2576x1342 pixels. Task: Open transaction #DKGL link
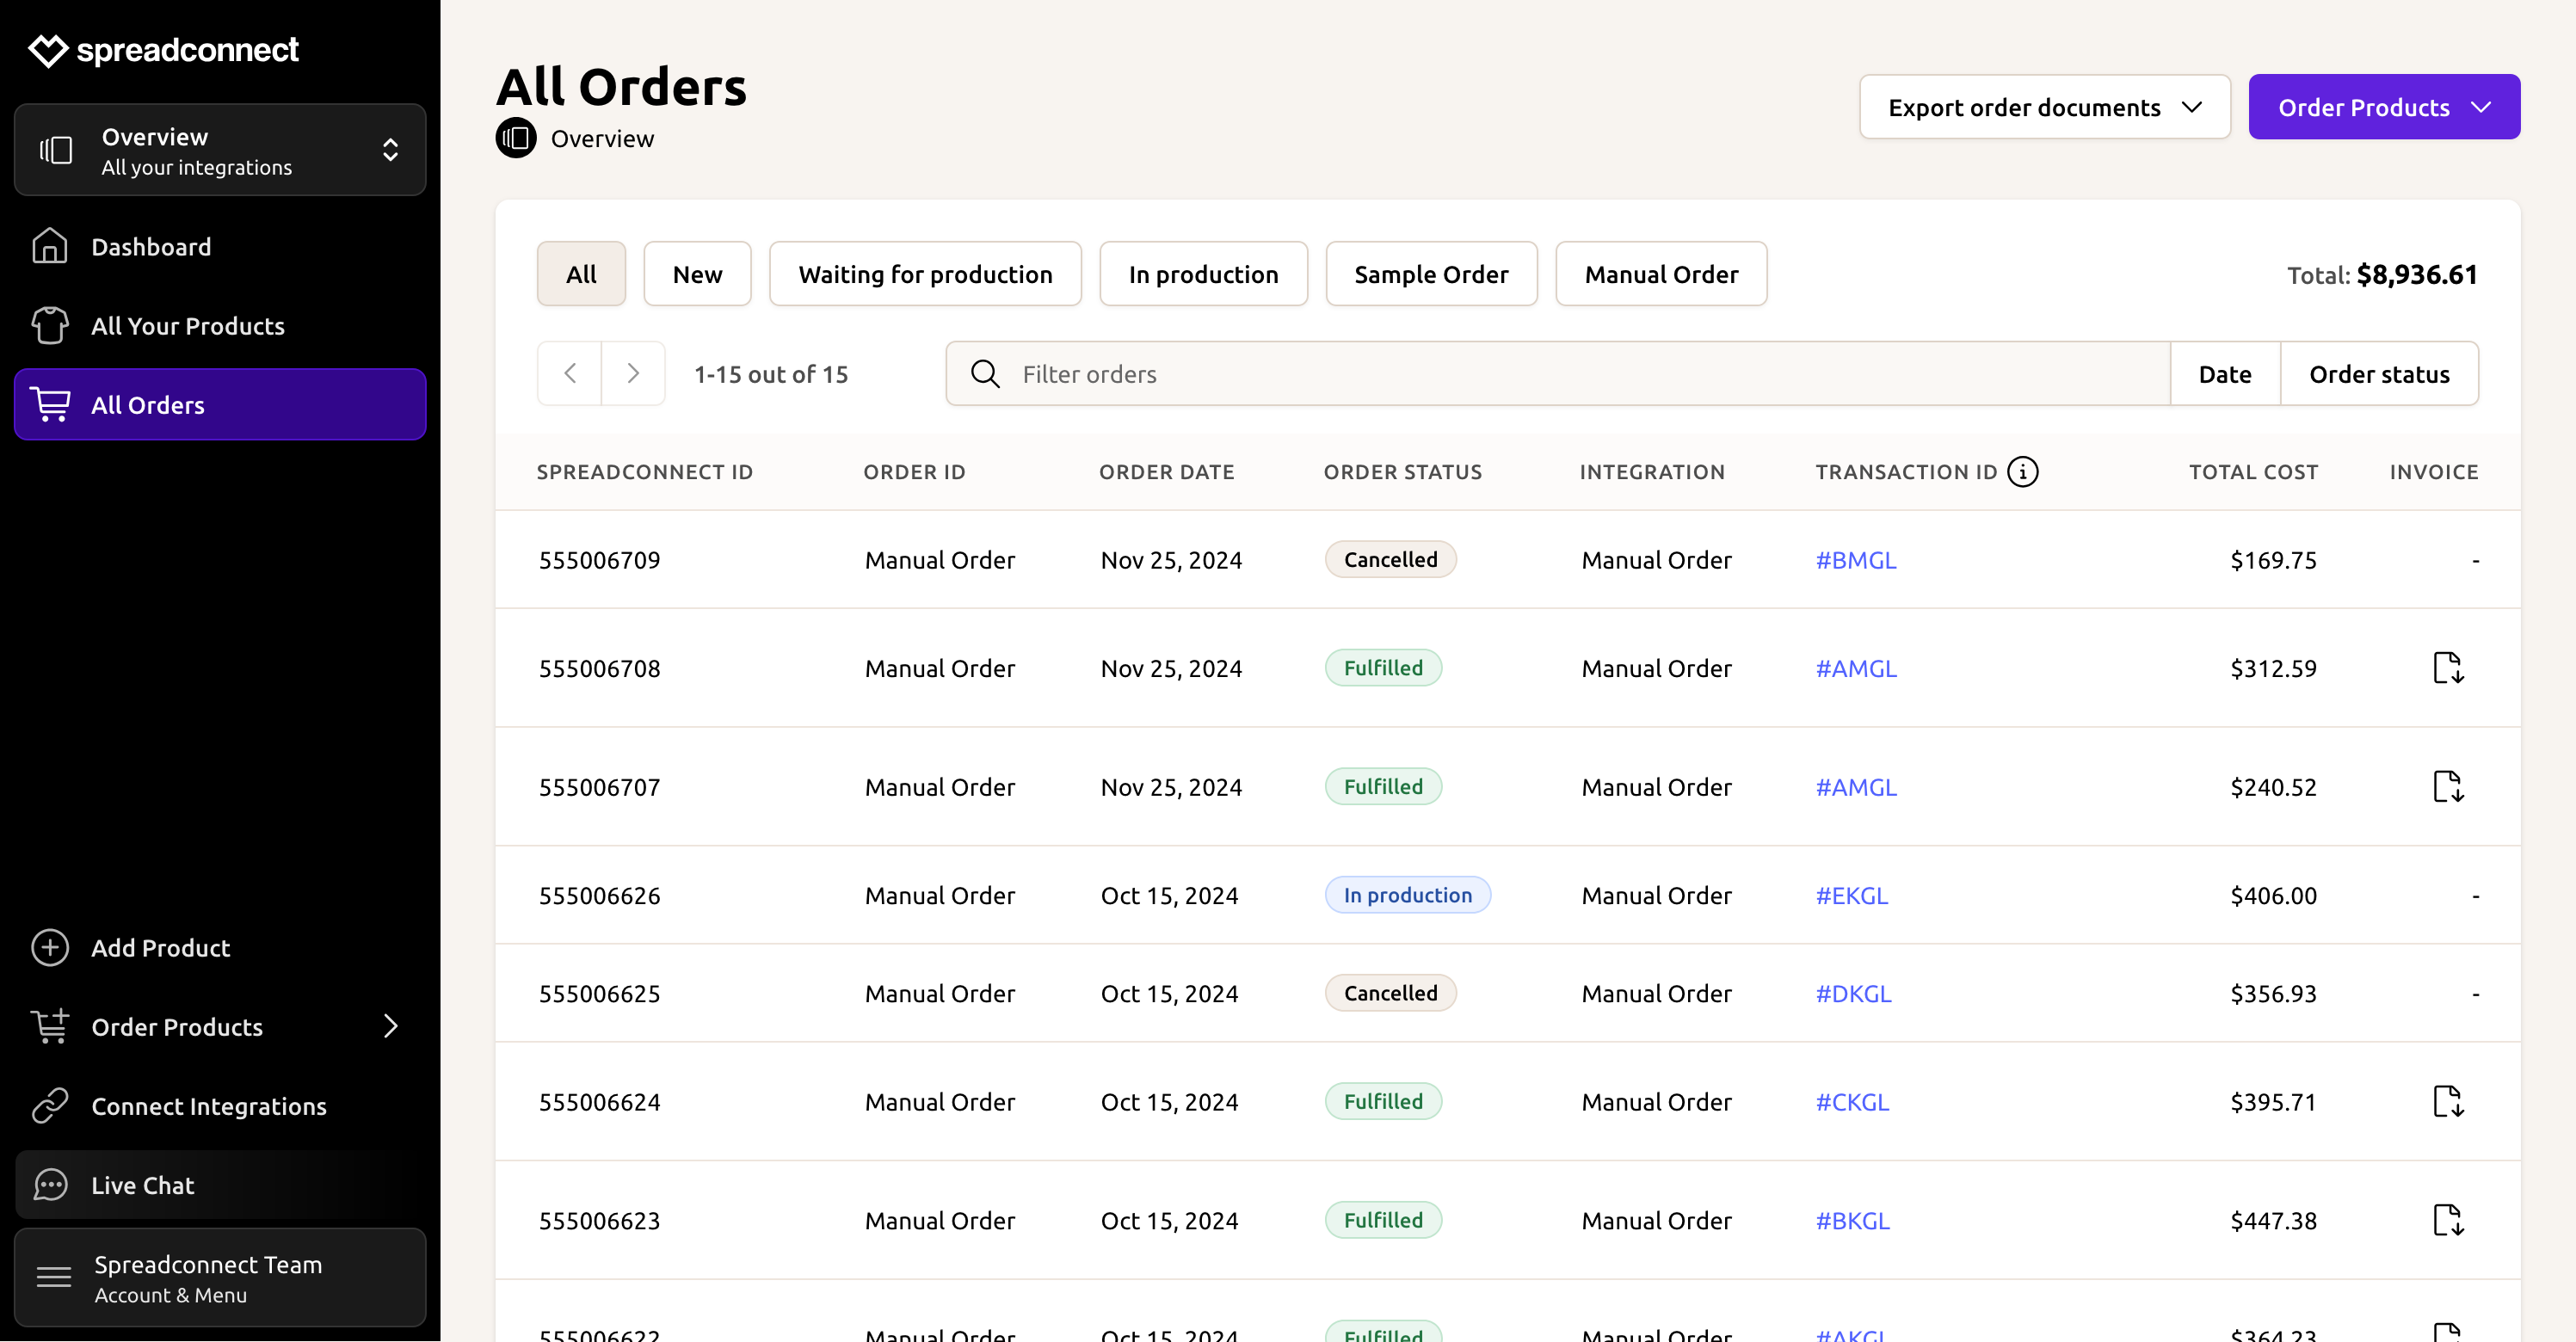click(1854, 993)
